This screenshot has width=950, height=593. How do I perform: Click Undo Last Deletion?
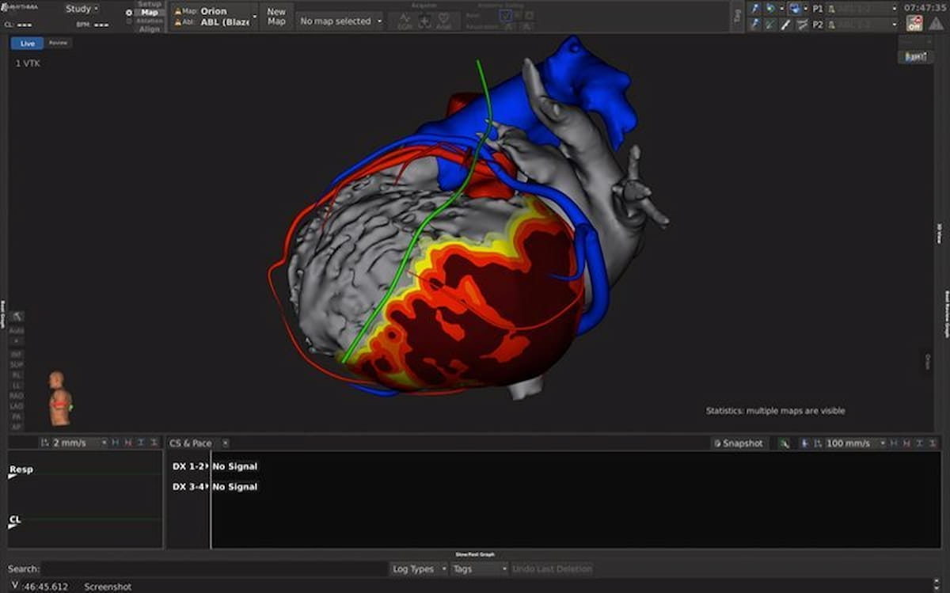[554, 568]
